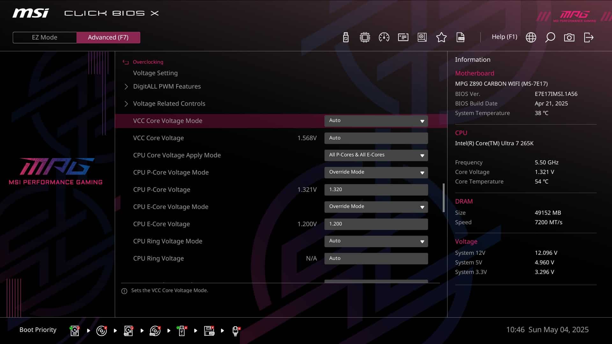Click the Voltage Setting heading

(x=155, y=73)
